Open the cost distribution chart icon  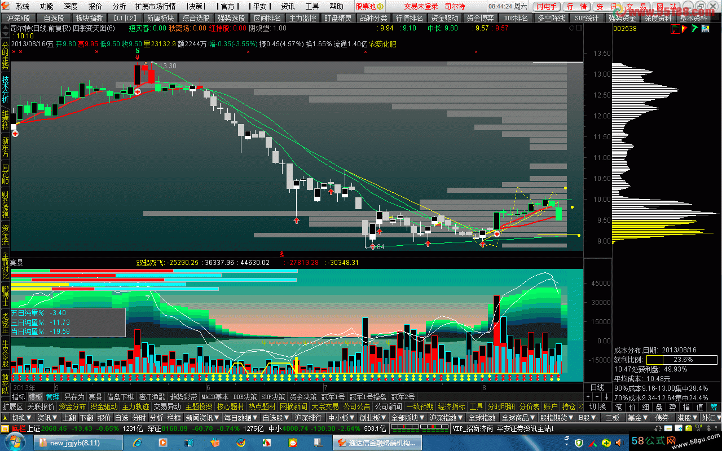pyautogui.click(x=676, y=28)
